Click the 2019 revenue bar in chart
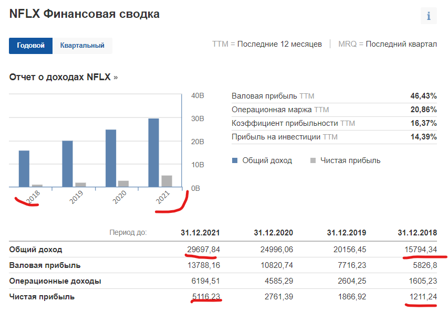This screenshot has width=448, height=313. pyautogui.click(x=67, y=164)
